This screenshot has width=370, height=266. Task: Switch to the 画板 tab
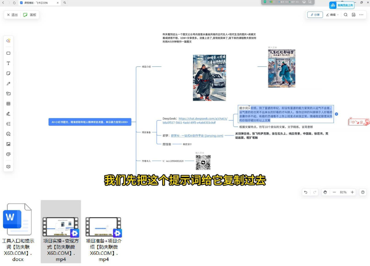[x=29, y=15]
